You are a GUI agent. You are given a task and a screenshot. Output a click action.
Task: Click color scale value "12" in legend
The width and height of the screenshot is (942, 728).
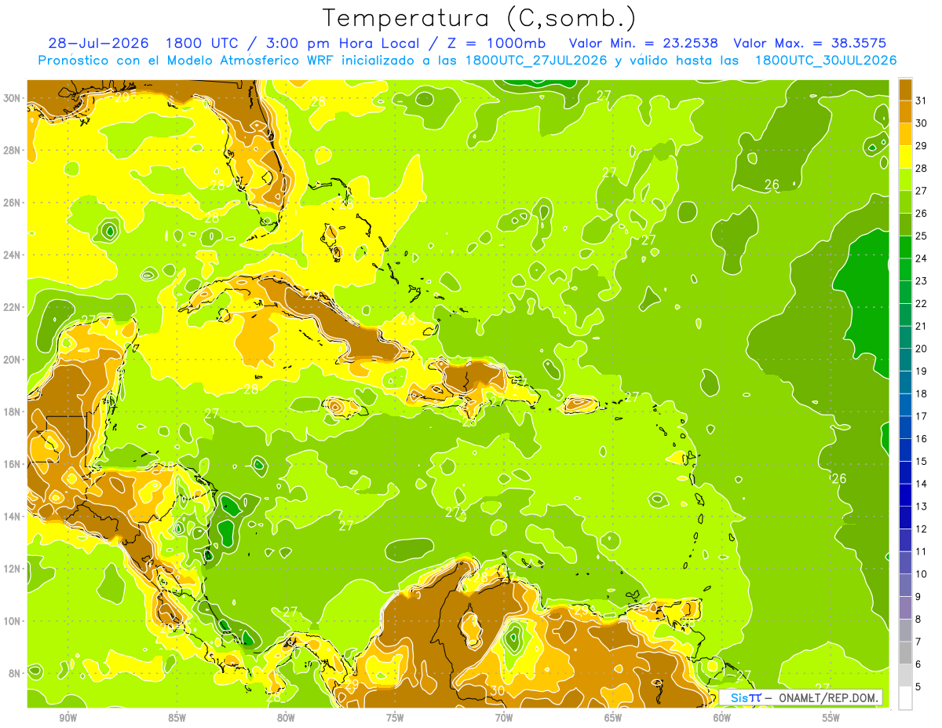pos(922,529)
